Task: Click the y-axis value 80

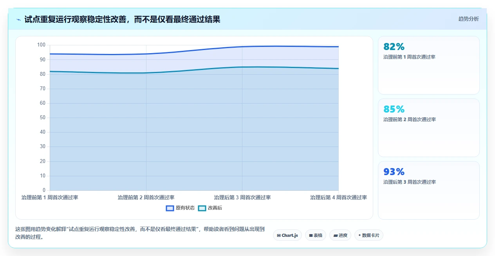Action: (43, 74)
